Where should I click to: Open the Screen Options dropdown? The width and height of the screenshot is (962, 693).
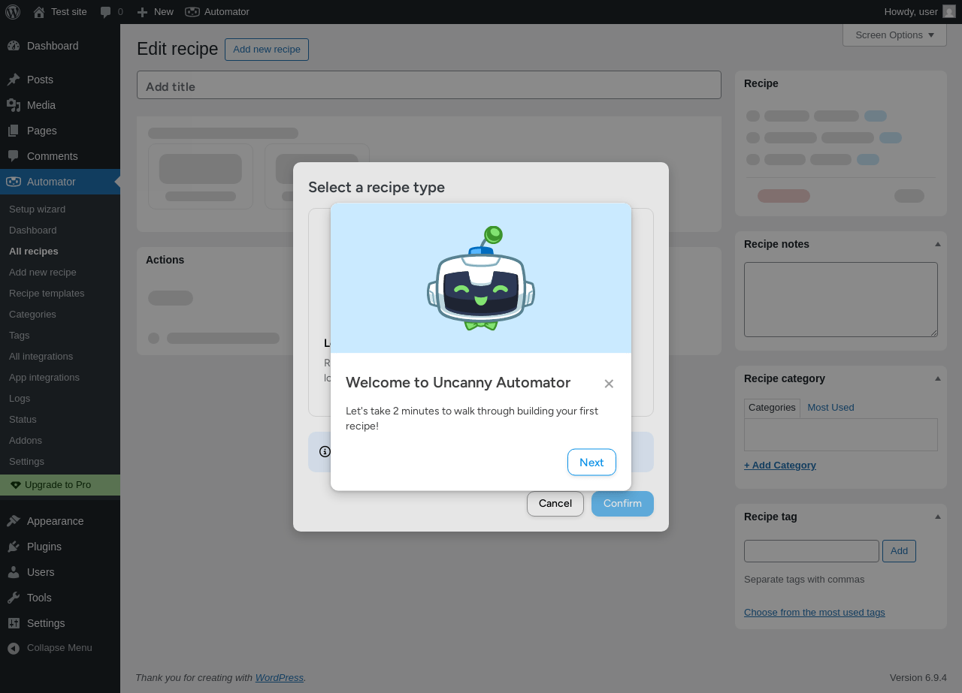[x=894, y=35]
